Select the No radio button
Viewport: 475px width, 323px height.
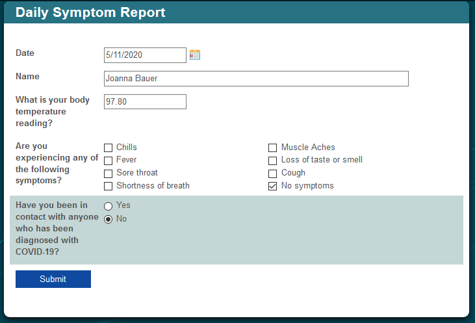coord(108,219)
